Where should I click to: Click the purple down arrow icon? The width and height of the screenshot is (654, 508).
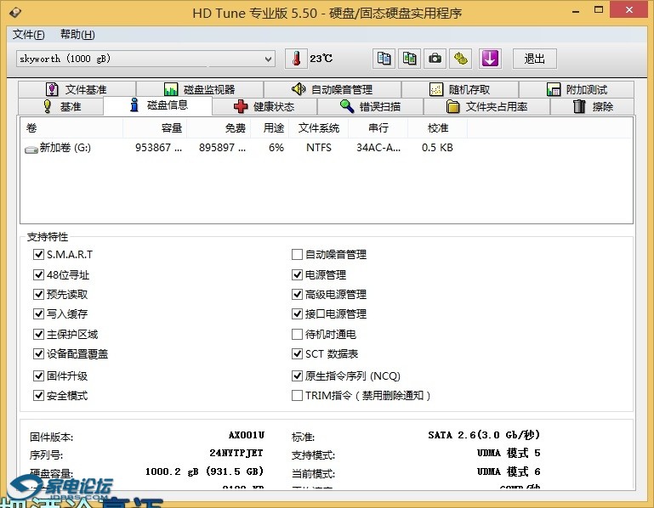click(491, 59)
